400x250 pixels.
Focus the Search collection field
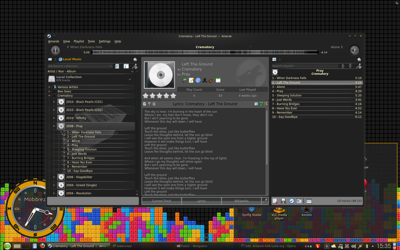coord(80,66)
